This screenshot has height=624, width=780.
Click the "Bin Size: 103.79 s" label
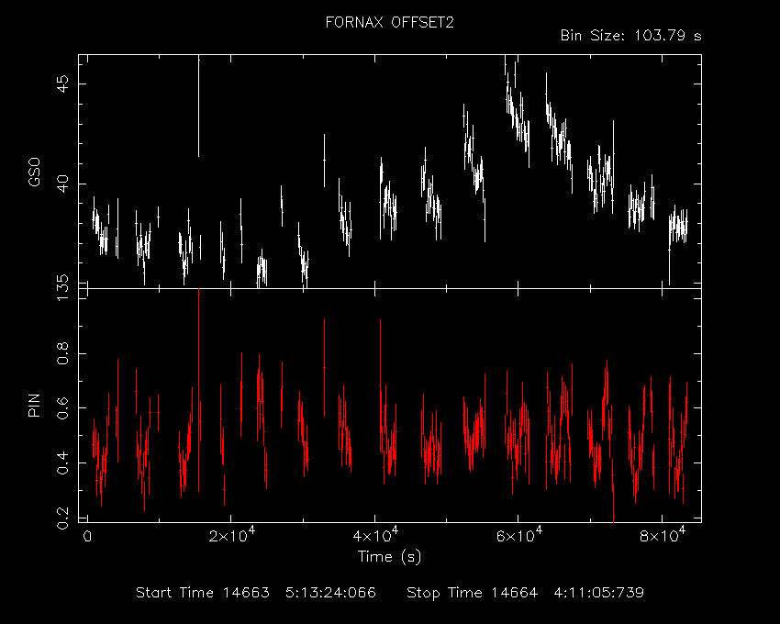click(630, 36)
